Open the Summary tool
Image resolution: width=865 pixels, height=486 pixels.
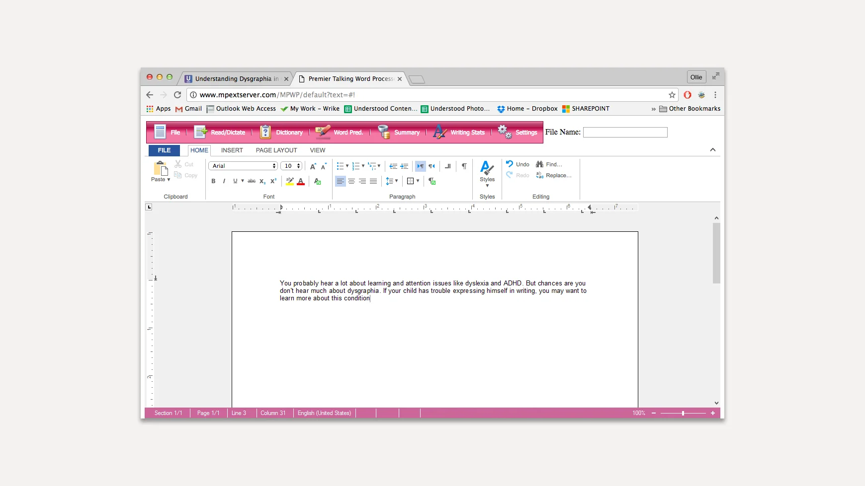point(399,132)
